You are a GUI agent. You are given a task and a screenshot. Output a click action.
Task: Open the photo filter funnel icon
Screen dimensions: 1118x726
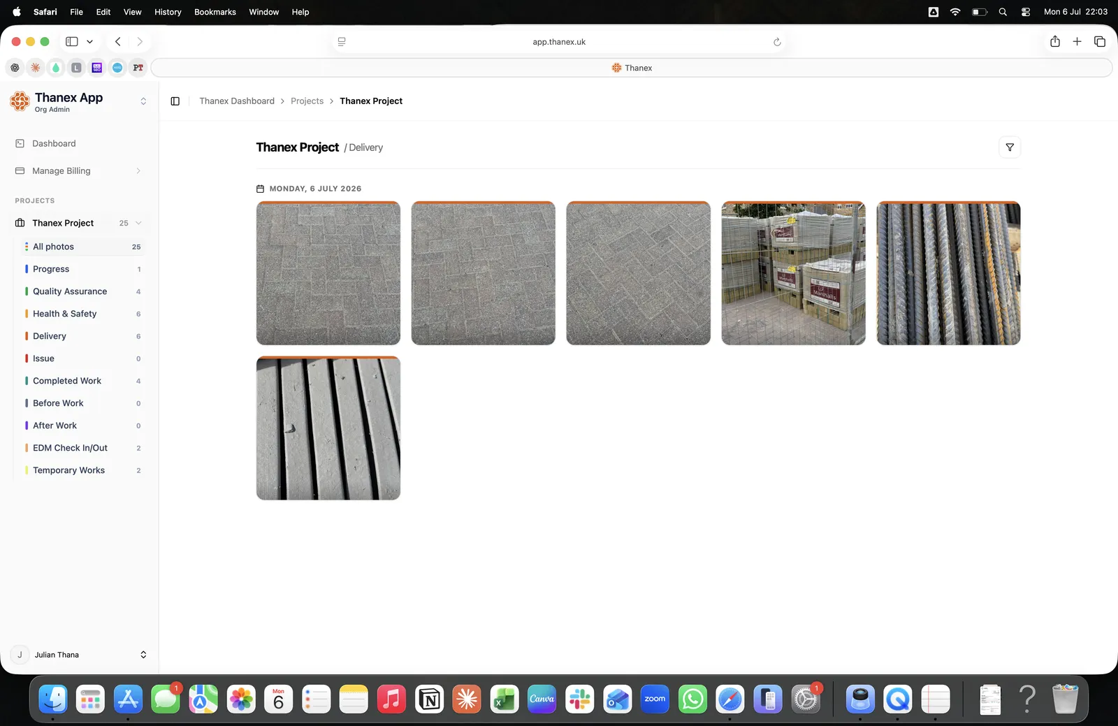(1010, 147)
